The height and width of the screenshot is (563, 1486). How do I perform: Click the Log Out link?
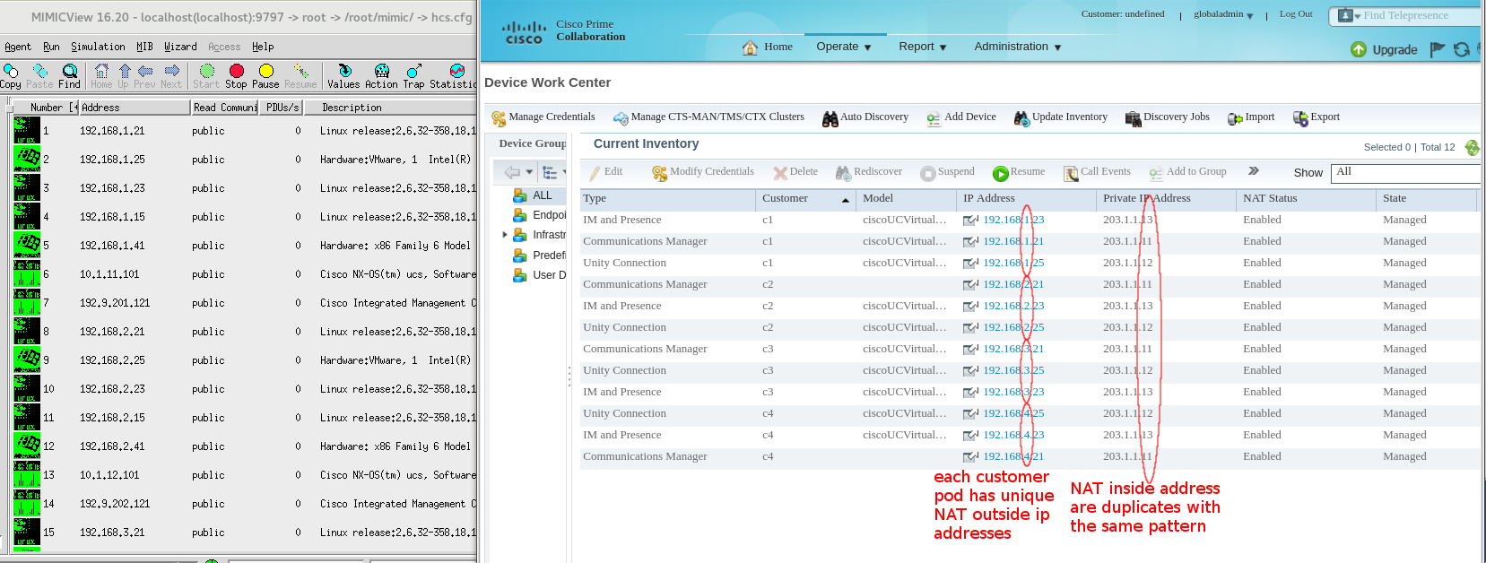click(1295, 14)
